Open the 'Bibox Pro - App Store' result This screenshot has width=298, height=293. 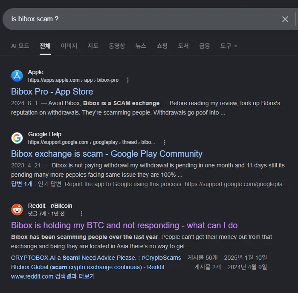(52, 92)
